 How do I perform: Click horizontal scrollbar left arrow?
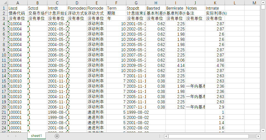(x=166, y=136)
